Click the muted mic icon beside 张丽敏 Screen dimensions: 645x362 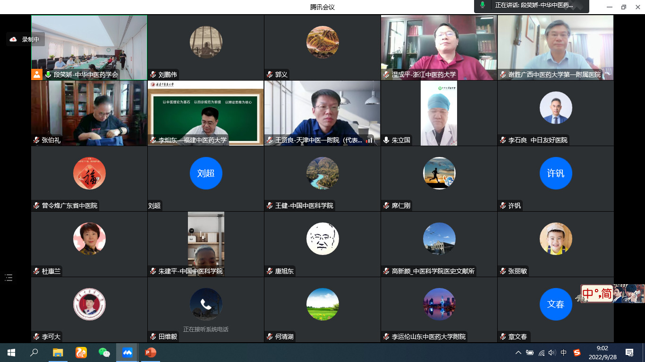click(503, 271)
